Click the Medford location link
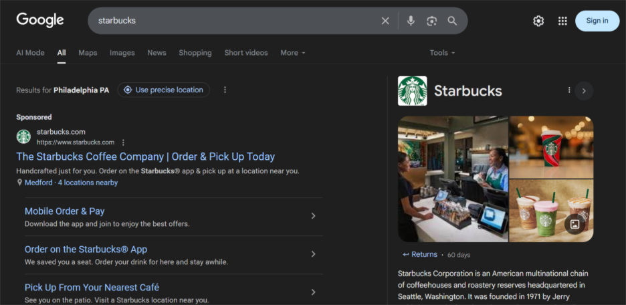The height and width of the screenshot is (305, 626). click(38, 183)
